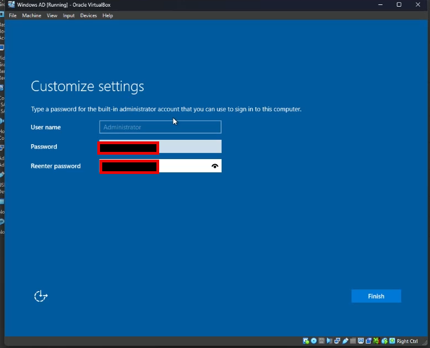Click the mouse integration status icon
Viewport: 430px width, 348px height.
385,341
